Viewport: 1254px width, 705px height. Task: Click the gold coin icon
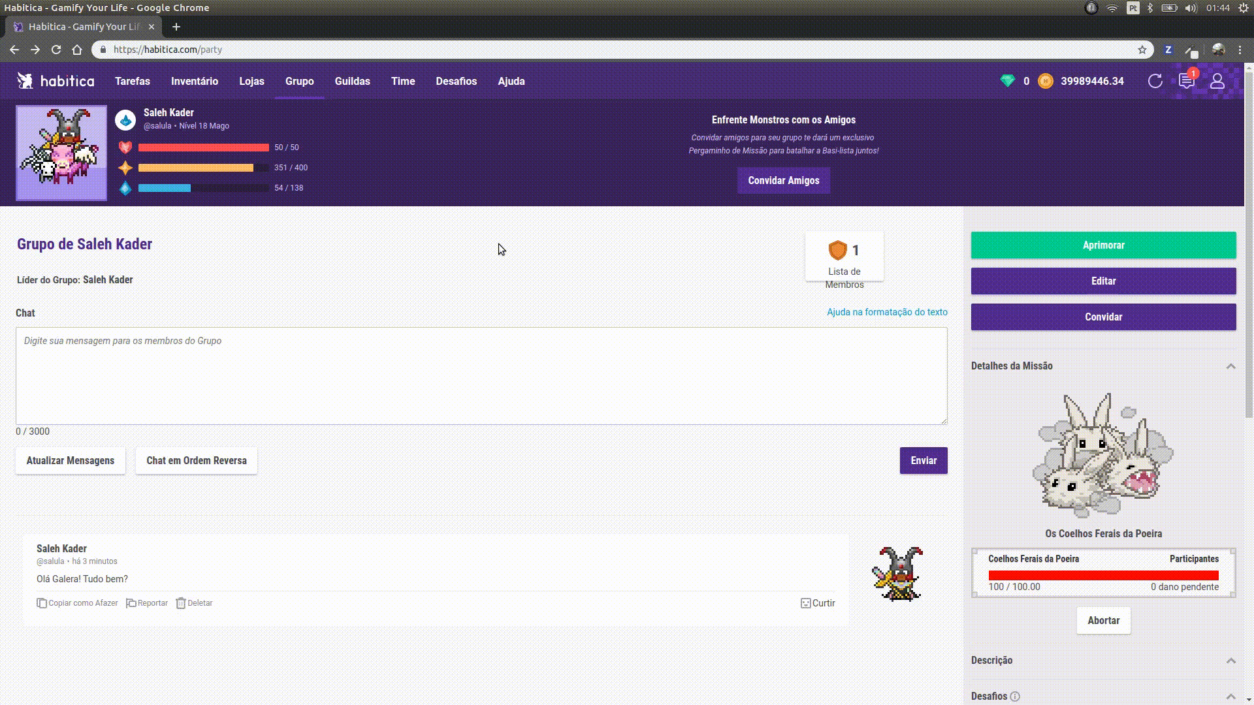coord(1045,81)
